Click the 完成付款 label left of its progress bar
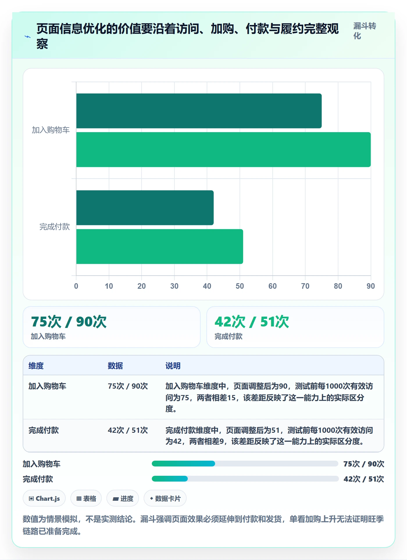Screen dimensions: 407x560 click(38, 479)
